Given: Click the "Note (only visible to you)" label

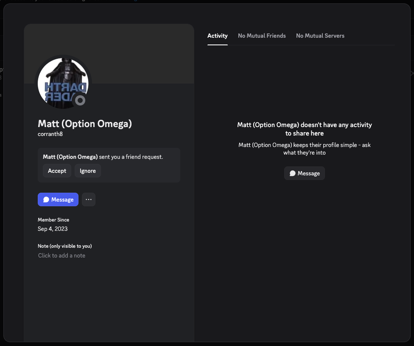Looking at the screenshot, I should click(x=65, y=246).
